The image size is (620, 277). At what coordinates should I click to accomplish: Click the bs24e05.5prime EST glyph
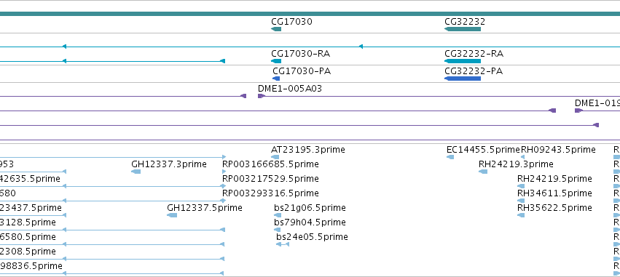283,244
